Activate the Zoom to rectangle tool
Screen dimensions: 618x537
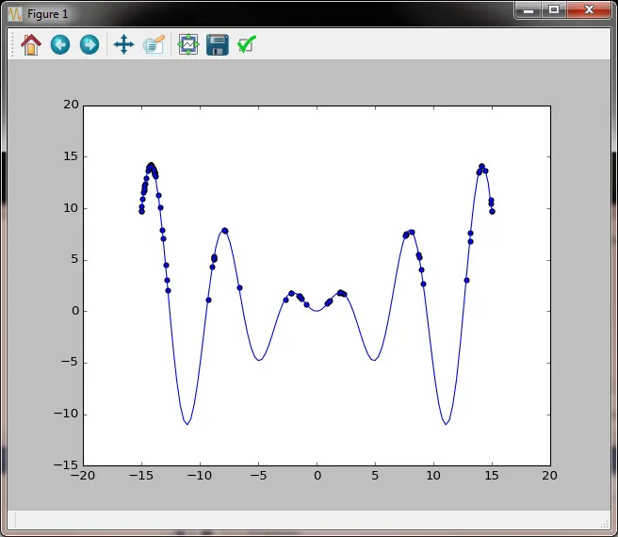coord(154,44)
